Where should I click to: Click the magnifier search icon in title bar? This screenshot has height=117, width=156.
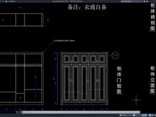tap(141, 1)
